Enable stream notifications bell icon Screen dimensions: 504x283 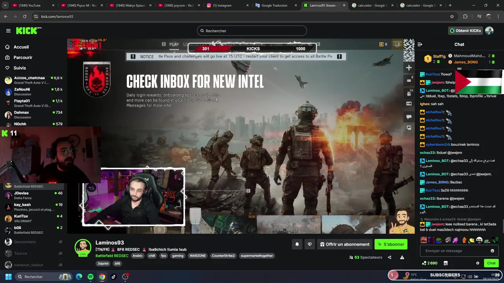(x=297, y=244)
